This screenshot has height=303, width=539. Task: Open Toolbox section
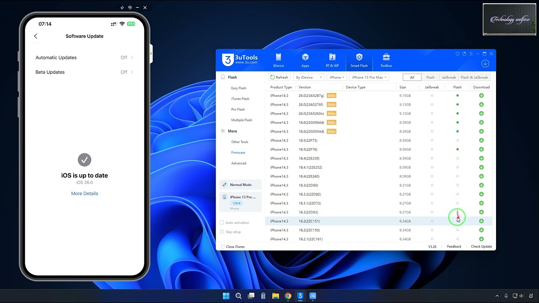pos(386,60)
